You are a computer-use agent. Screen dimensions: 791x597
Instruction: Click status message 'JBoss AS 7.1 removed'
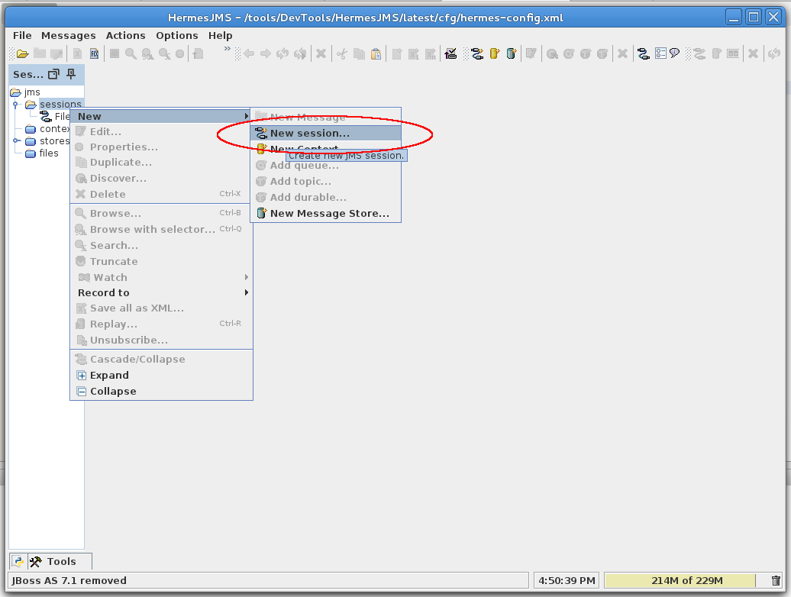point(69,580)
